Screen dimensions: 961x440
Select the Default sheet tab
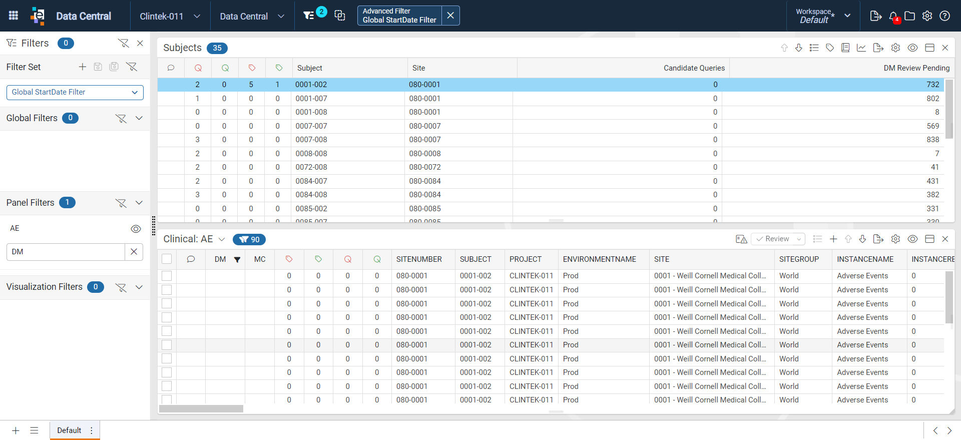point(69,430)
